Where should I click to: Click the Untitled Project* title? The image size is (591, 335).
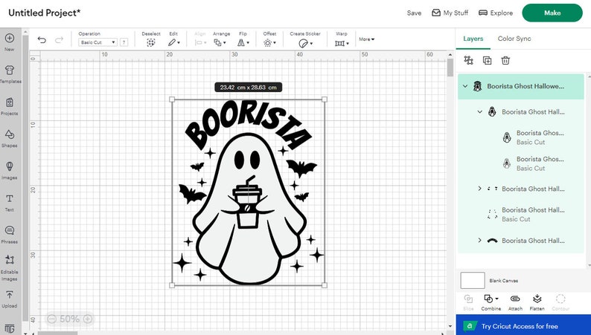coord(45,13)
